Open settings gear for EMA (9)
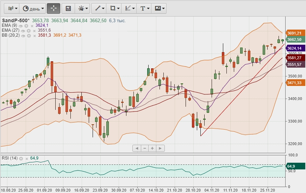The height and width of the screenshot is (193, 306). coord(26,26)
